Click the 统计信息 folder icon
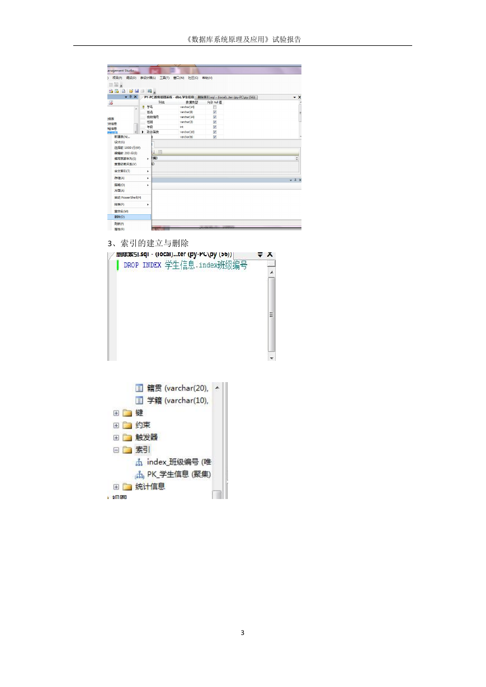The height and width of the screenshot is (687, 486). [127, 487]
